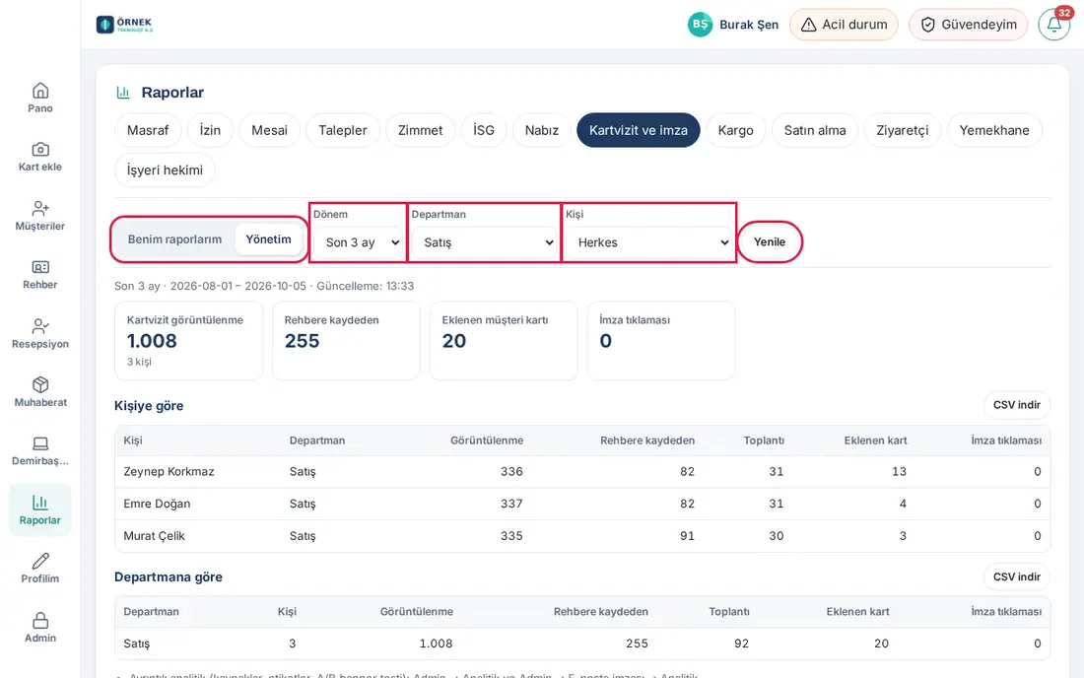Click the notification bell icon
The height and width of the screenshot is (678, 1084).
click(1053, 25)
